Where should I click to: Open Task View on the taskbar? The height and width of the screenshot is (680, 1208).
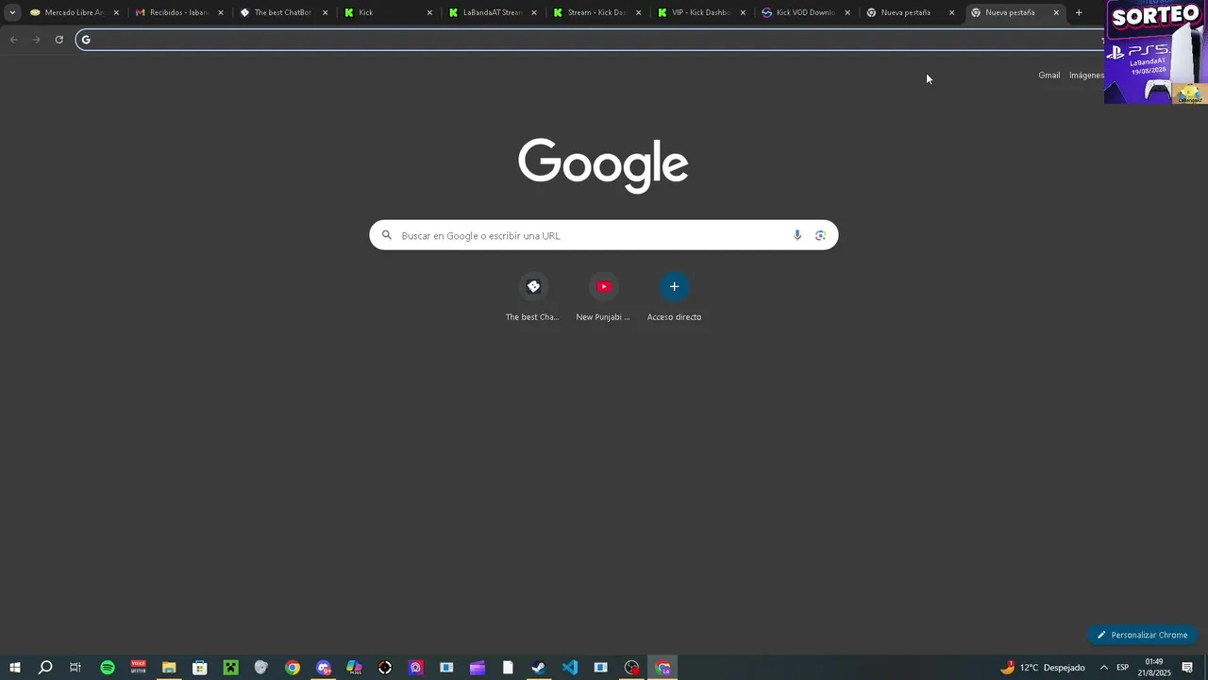coord(75,668)
